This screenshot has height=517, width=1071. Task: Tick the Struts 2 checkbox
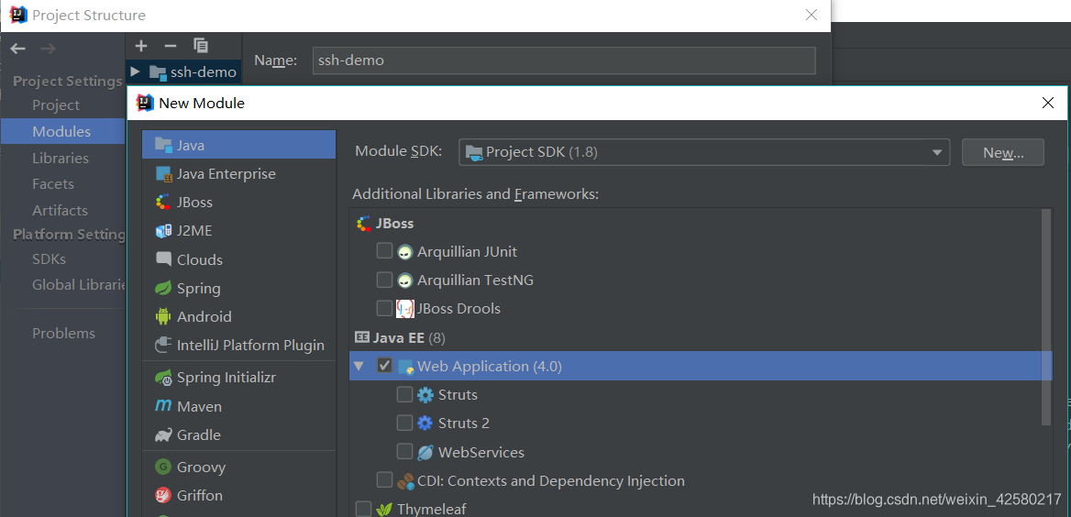(404, 423)
